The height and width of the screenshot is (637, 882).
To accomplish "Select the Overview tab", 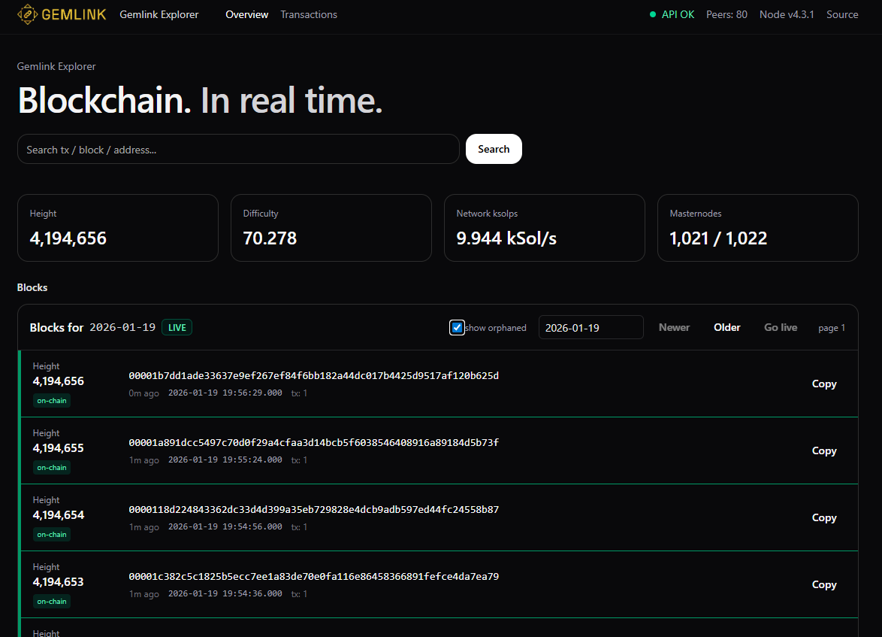I will pyautogui.click(x=246, y=14).
